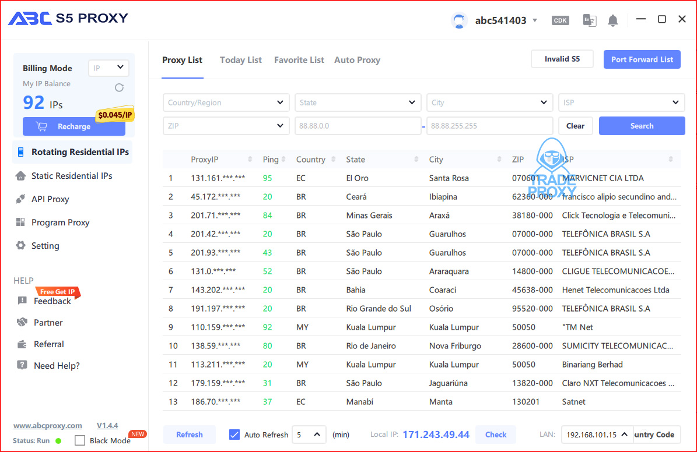Screen dimensions: 697x452
Task: Expand the Country/Region dropdown
Action: 226,103
